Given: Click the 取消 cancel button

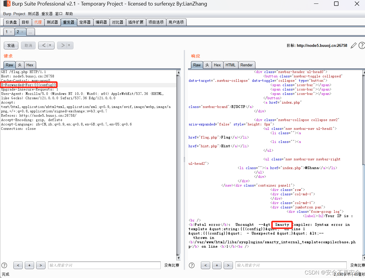Looking at the screenshot, I should 28,45.
